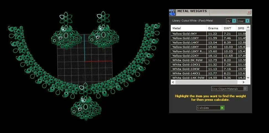The image size is (269, 133).
Task: Select the right earring model in viewport
Action: 104,30
